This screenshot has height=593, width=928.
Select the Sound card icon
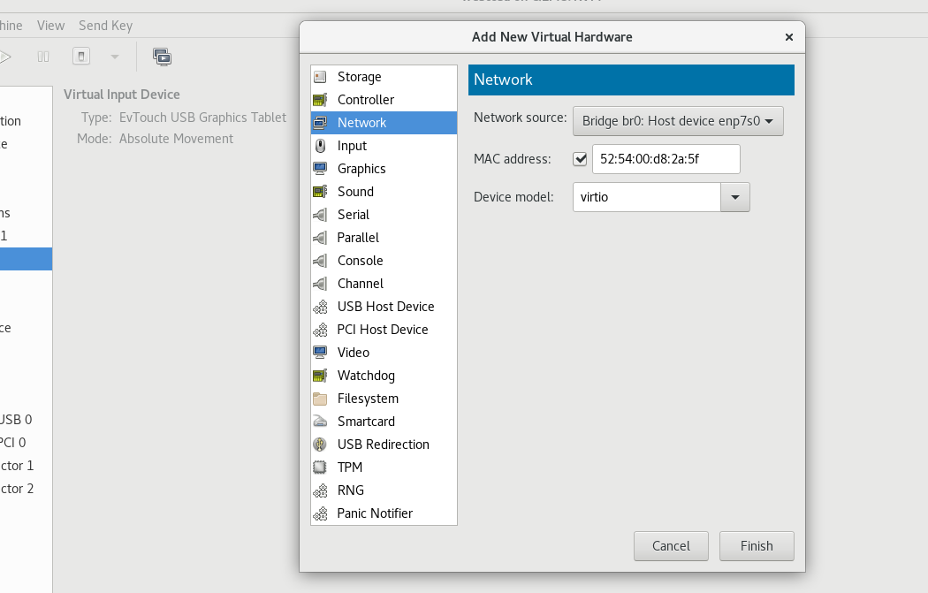[x=320, y=192]
